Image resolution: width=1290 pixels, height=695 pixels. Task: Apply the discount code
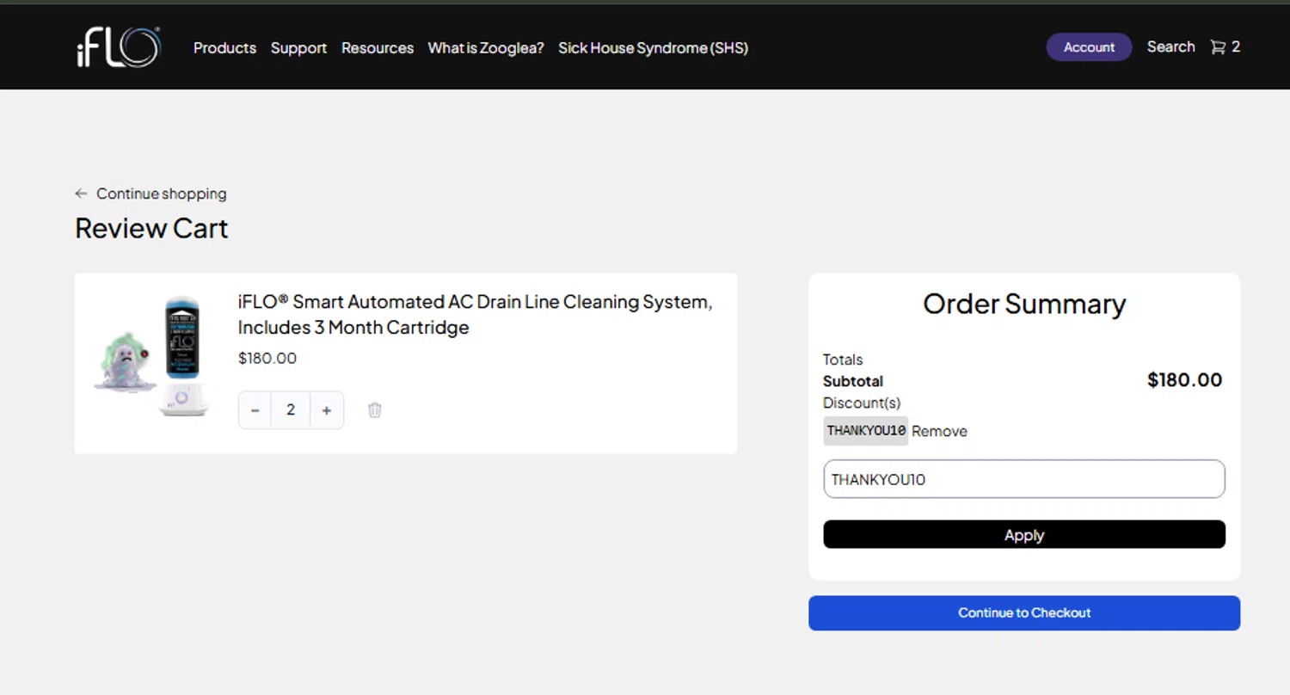(x=1024, y=534)
